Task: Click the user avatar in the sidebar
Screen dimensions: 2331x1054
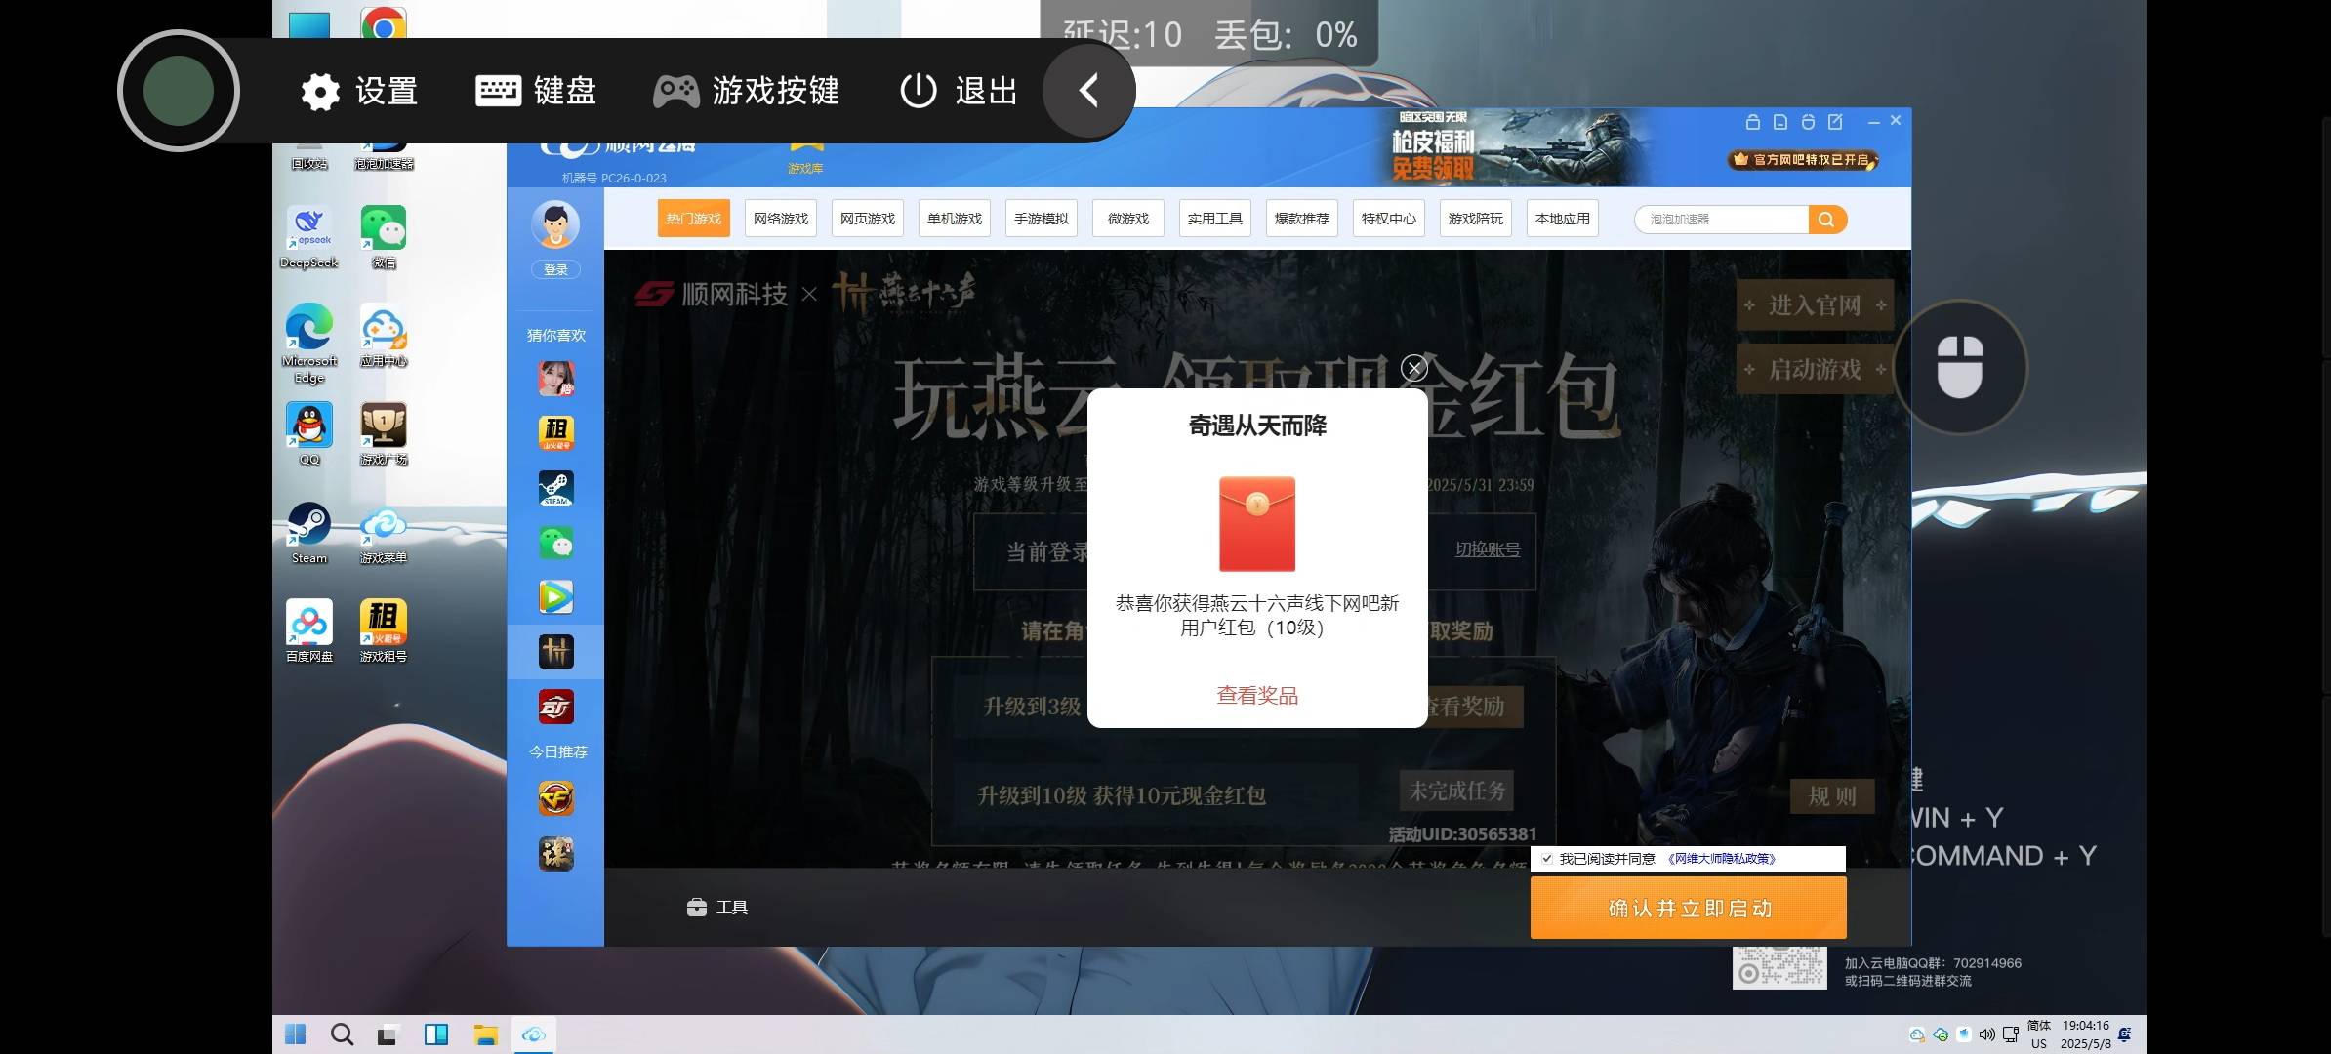Action: pos(555,225)
